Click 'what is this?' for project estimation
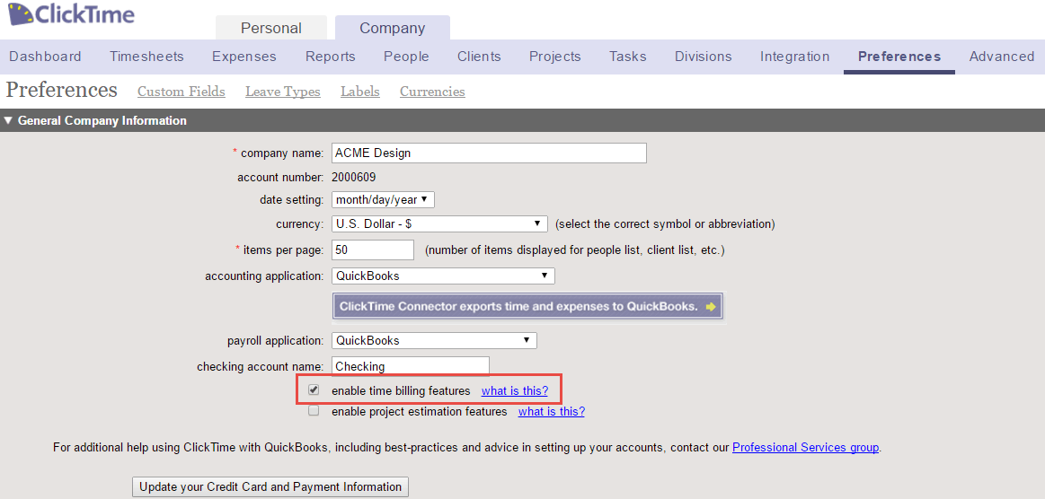The height and width of the screenshot is (499, 1045). click(551, 411)
